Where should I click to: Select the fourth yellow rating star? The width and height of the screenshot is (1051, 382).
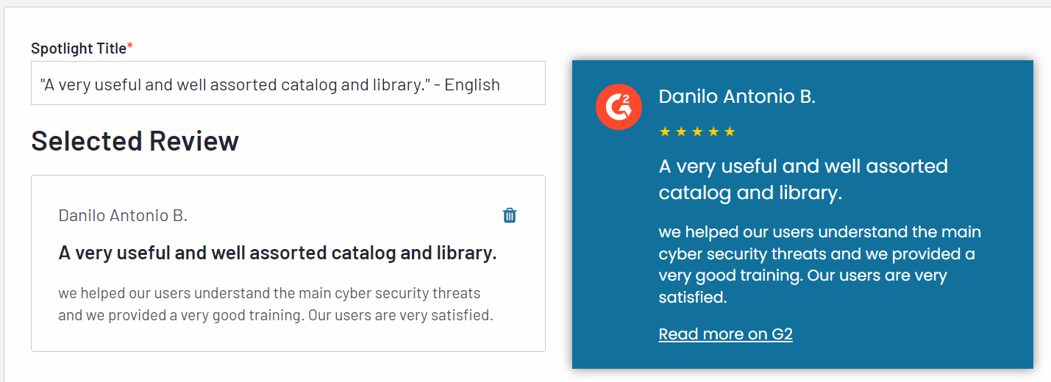[713, 131]
